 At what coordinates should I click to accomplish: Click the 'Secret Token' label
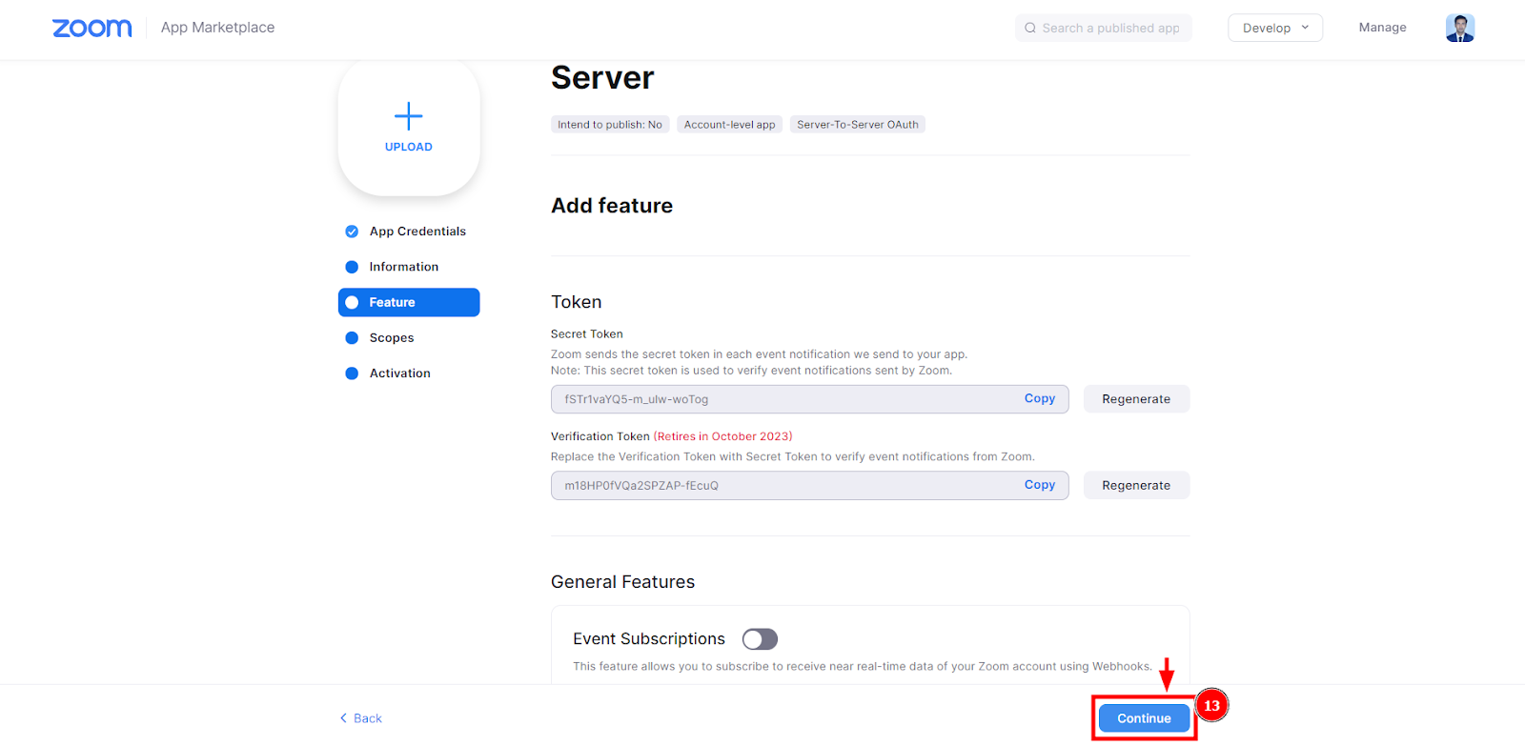tap(587, 334)
